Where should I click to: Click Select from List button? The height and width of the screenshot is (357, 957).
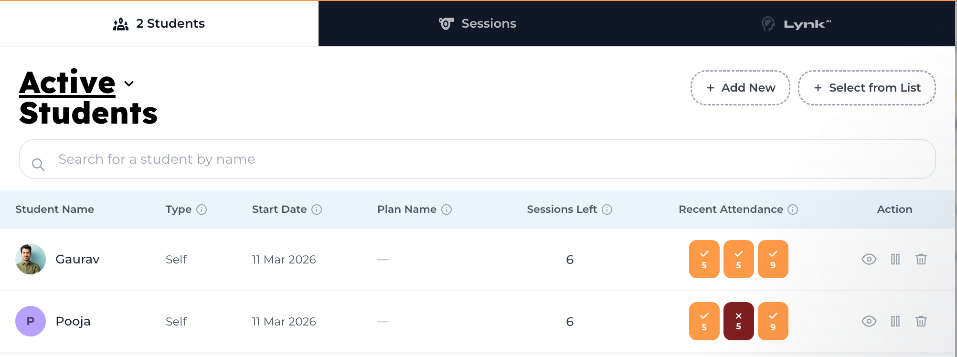[867, 88]
